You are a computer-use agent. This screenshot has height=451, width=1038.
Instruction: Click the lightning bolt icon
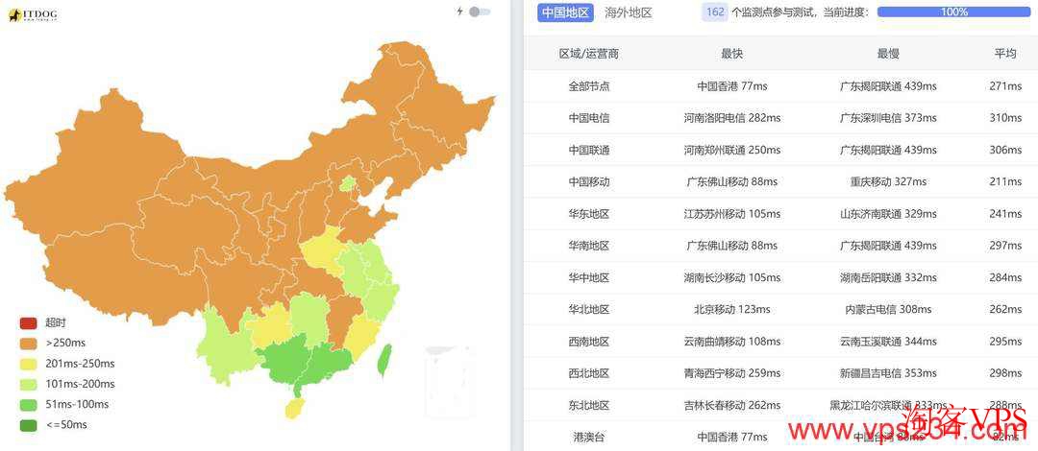click(459, 12)
